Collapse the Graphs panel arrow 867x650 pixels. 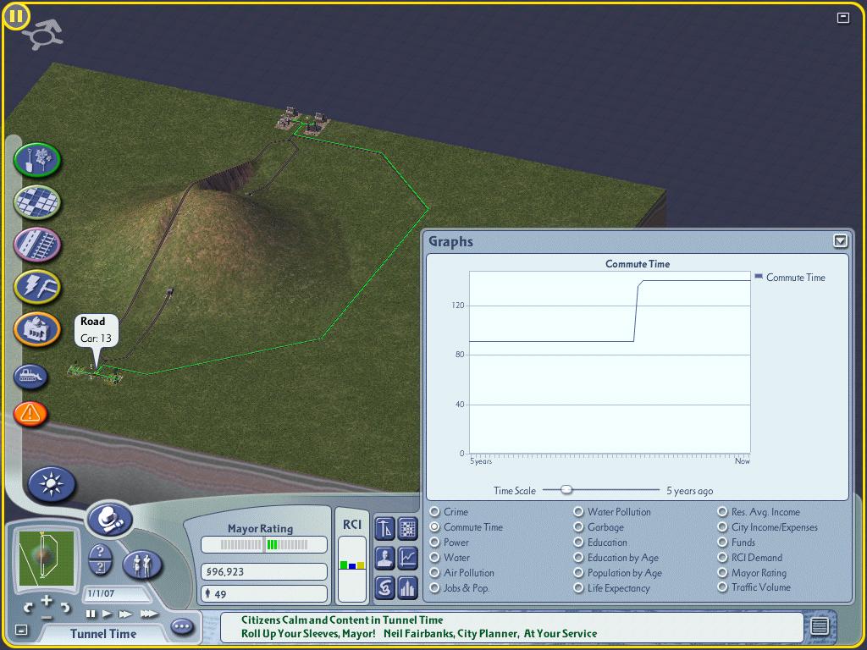tap(840, 241)
